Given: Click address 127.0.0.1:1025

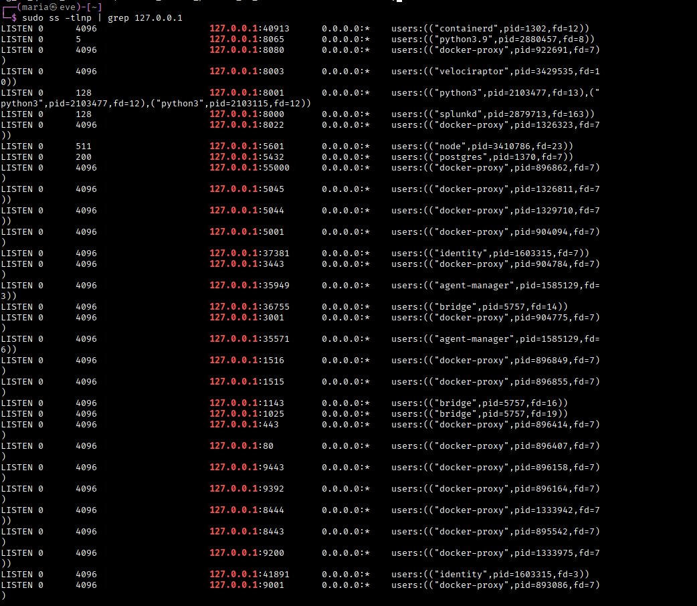Looking at the screenshot, I should 247,413.
